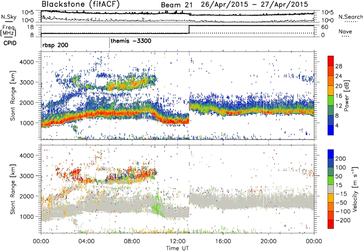
Task: Click the 24 tick on Power colorbar
Action: [338, 76]
